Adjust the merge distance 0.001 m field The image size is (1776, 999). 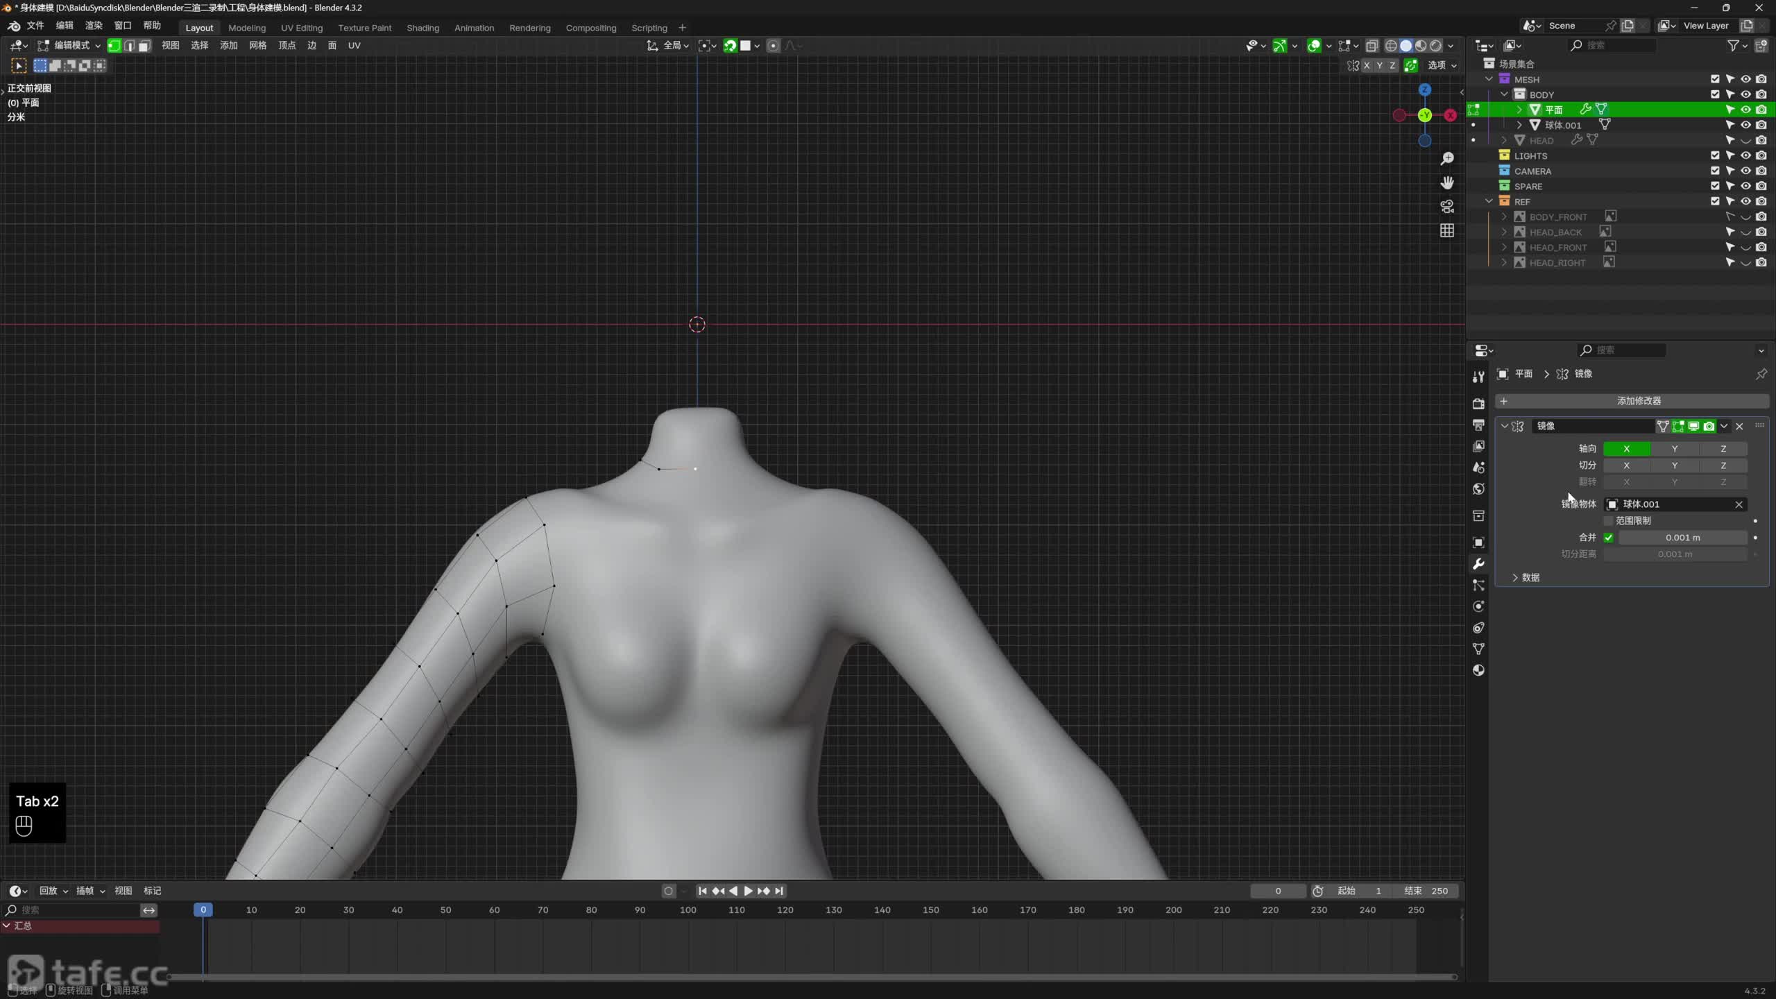(1682, 538)
